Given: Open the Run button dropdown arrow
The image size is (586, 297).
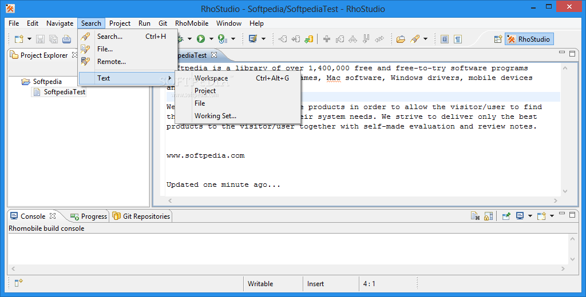Looking at the screenshot, I should coord(211,39).
